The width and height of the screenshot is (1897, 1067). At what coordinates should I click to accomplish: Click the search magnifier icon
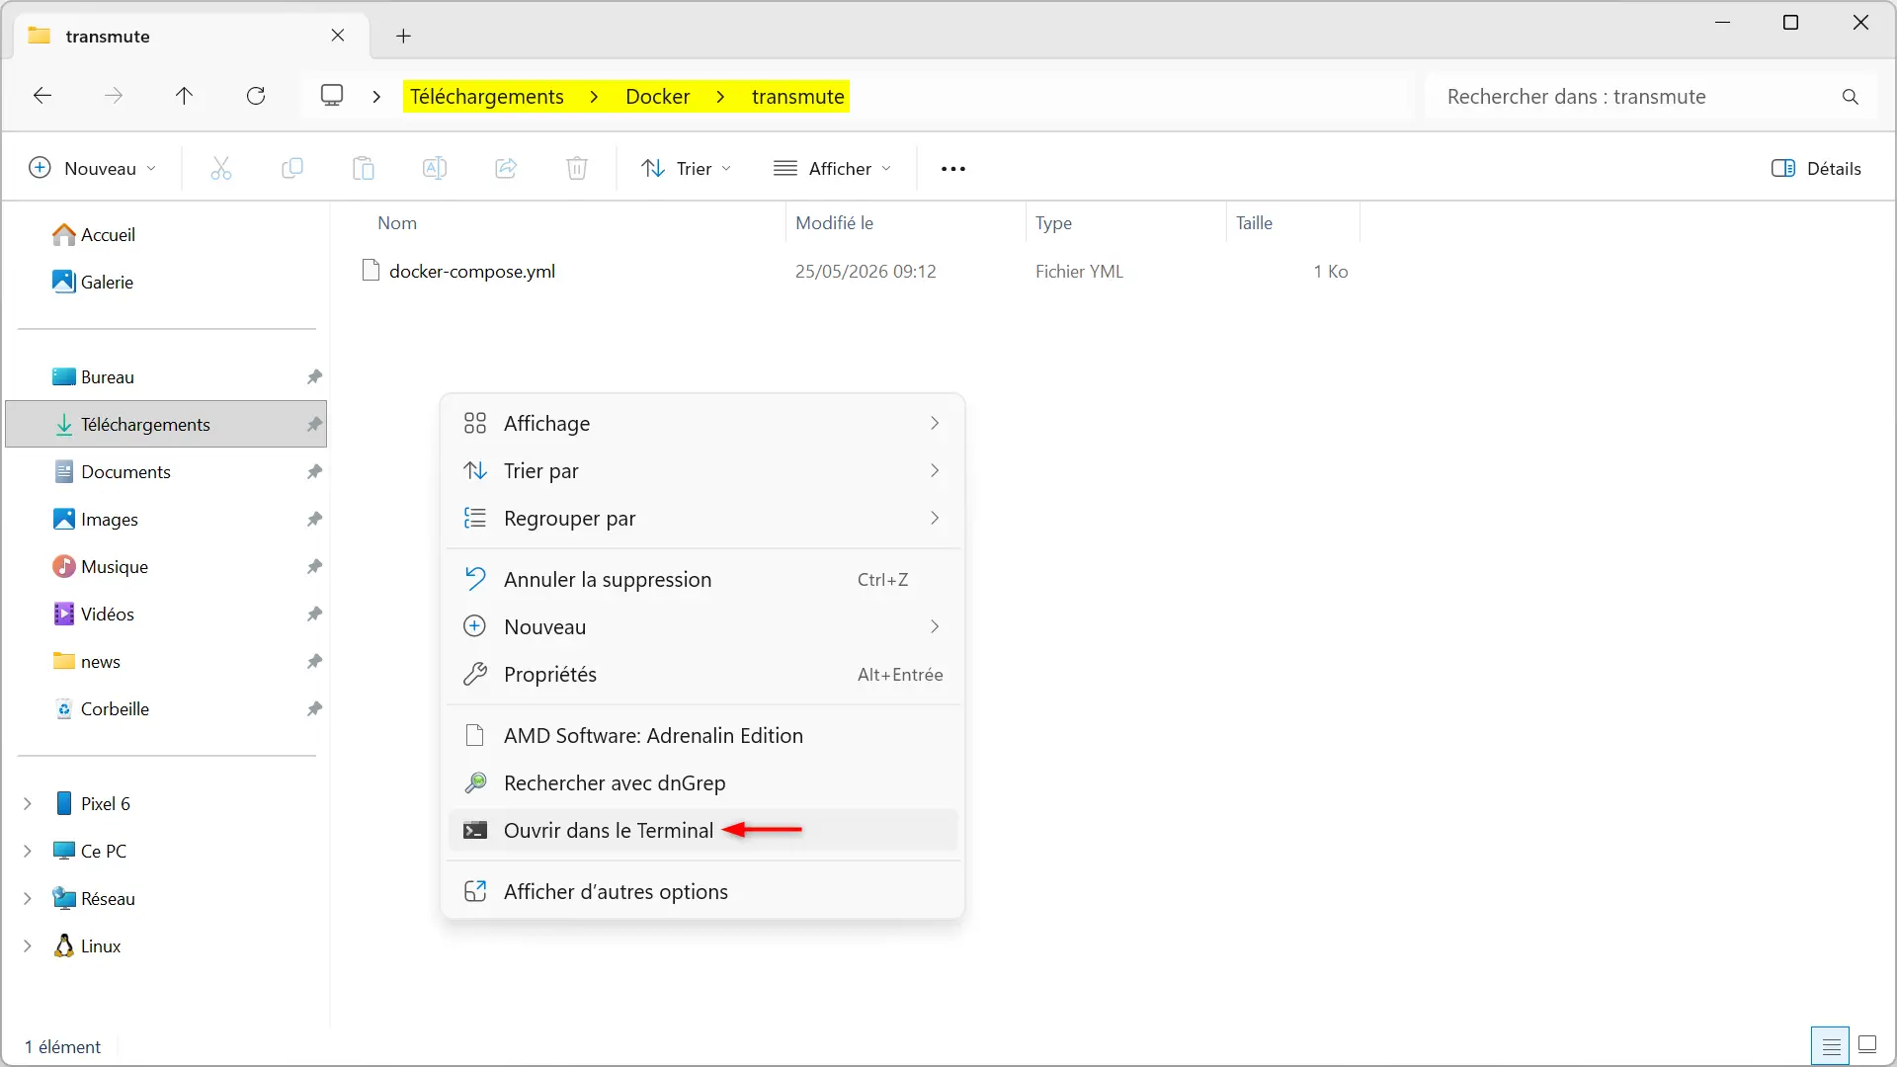point(1851,97)
